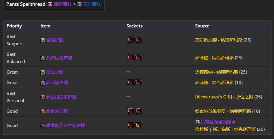Screen dimensions: 274x139
Task: Open 纳克萨玛斯 link in 教官拉苏维奥斯 row
Action: pyautogui.click(x=240, y=111)
